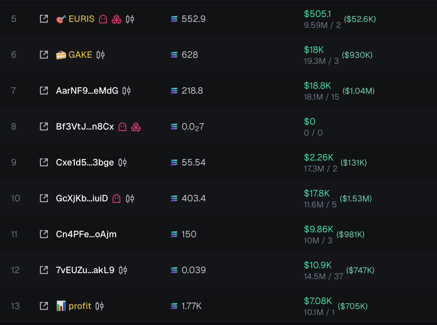
Task: Click ghost icon next to GcXjKb...iuiD
Action: [x=116, y=198]
